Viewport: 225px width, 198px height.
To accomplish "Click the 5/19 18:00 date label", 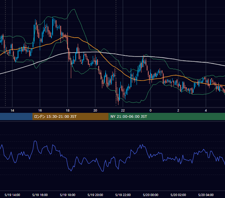I will 67,195.
